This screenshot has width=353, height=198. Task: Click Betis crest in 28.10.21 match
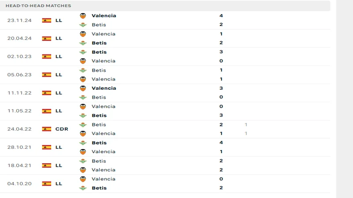click(x=83, y=143)
